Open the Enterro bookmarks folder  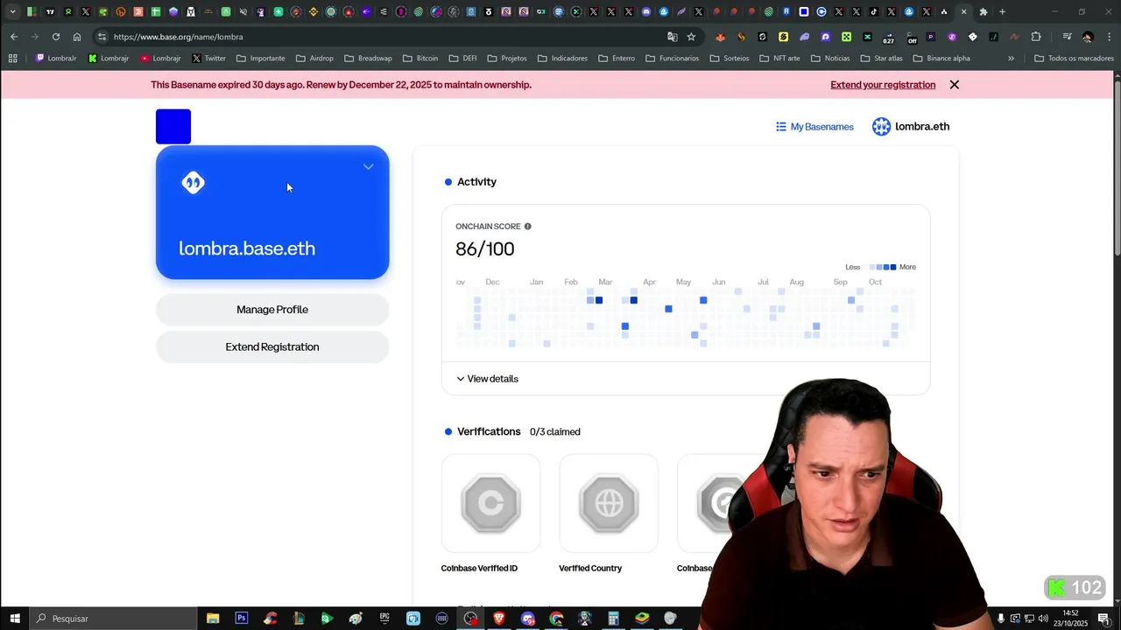pyautogui.click(x=617, y=59)
